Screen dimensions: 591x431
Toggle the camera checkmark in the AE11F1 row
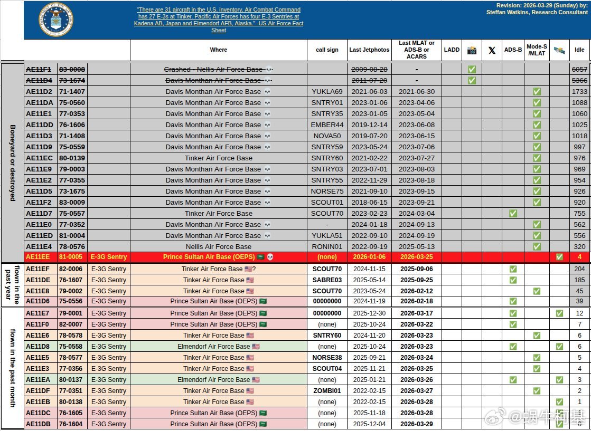(472, 70)
